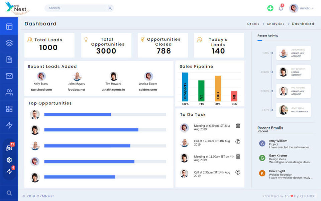Open Kira Knight email avatar K

click(262, 173)
